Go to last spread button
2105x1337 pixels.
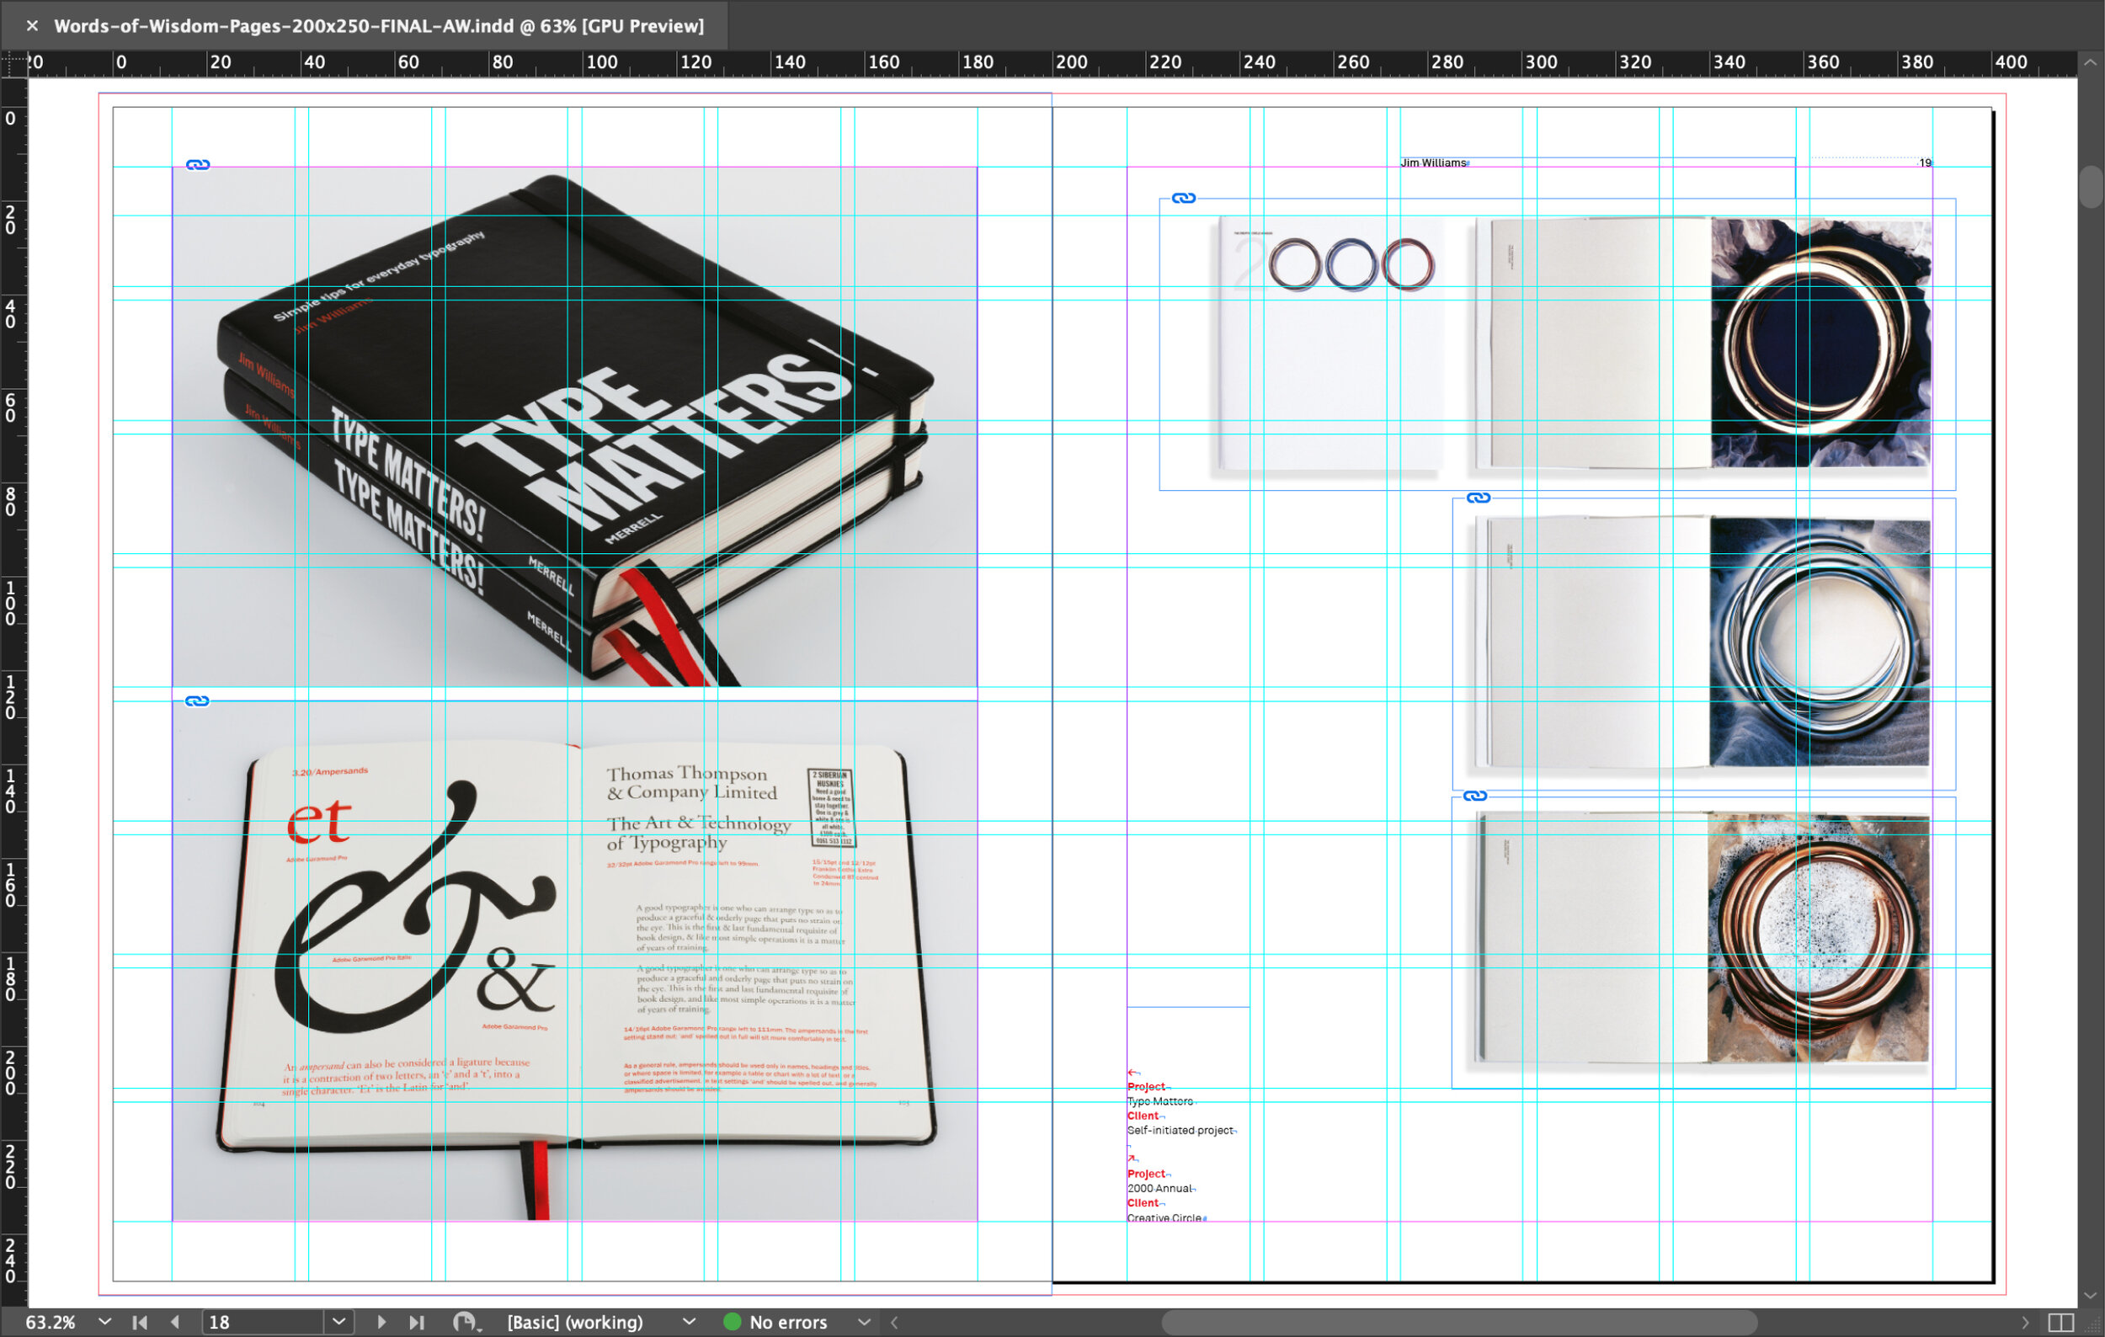pyautogui.click(x=417, y=1321)
